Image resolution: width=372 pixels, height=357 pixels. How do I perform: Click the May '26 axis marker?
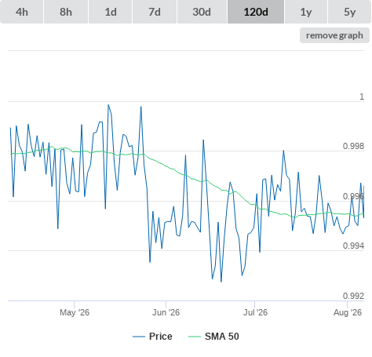(x=75, y=312)
